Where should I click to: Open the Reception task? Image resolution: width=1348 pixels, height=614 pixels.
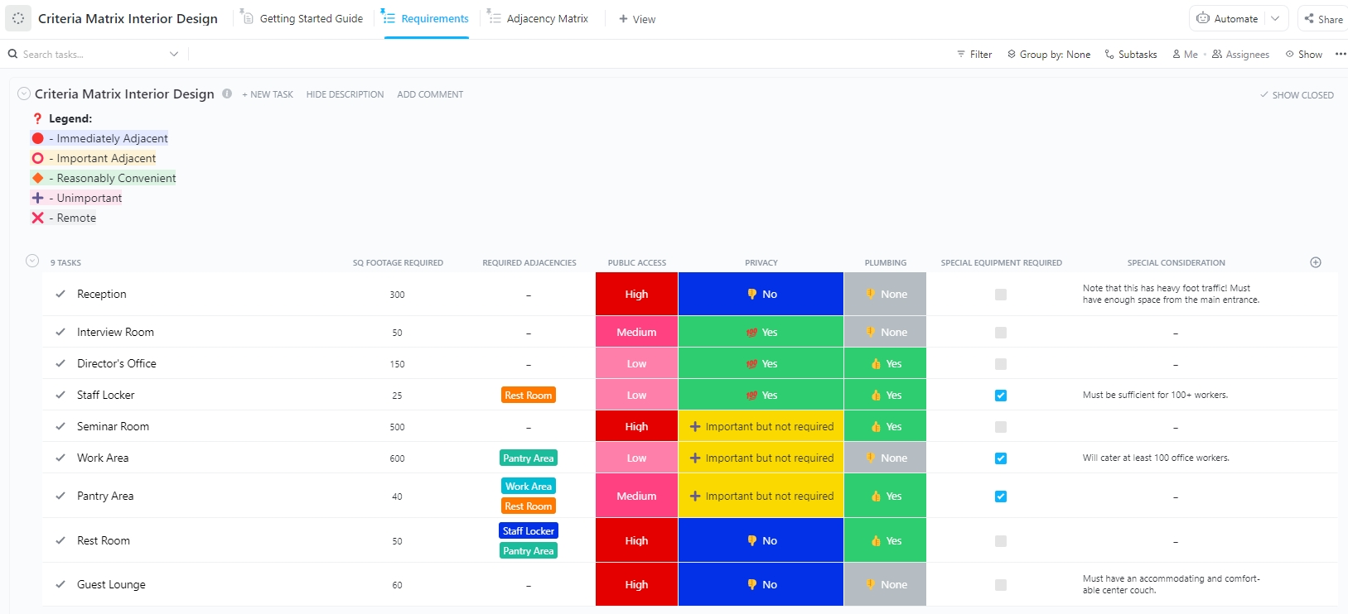(102, 294)
